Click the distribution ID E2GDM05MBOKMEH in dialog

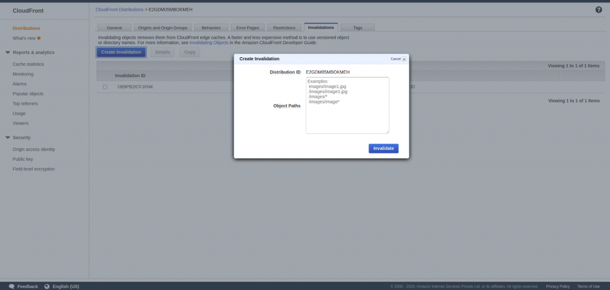pos(328,72)
